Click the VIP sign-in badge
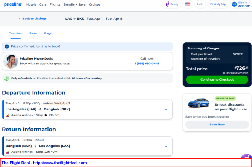 pyautogui.click(x=234, y=4)
